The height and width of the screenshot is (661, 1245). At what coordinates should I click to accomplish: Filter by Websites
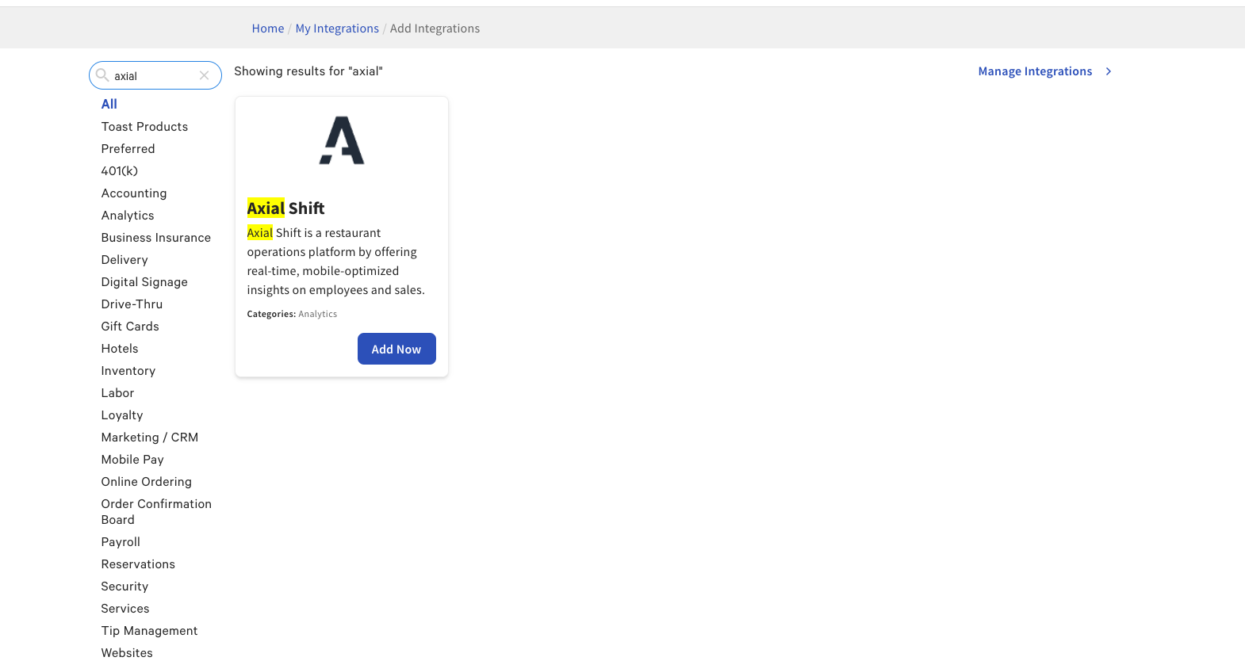tap(127, 653)
